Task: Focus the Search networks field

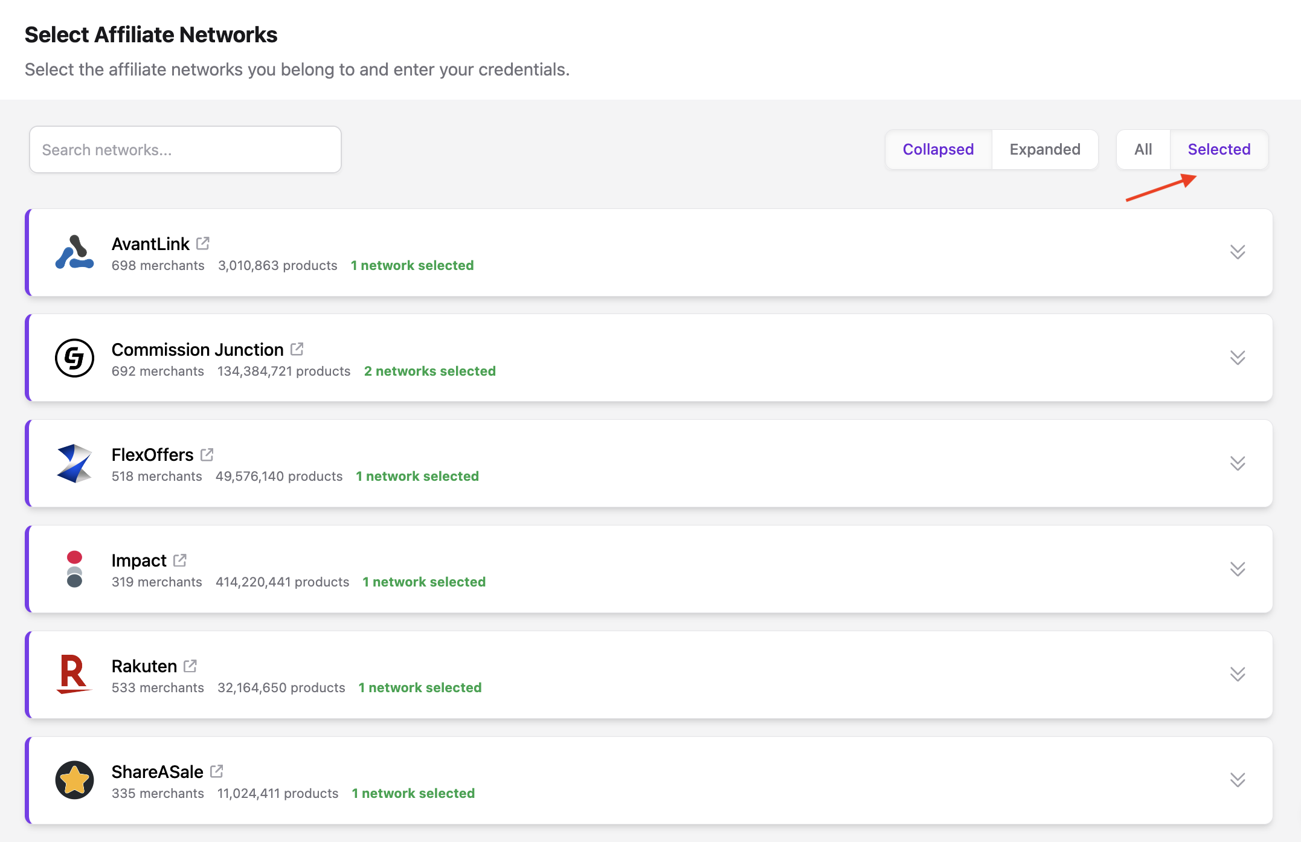Action: click(x=185, y=150)
